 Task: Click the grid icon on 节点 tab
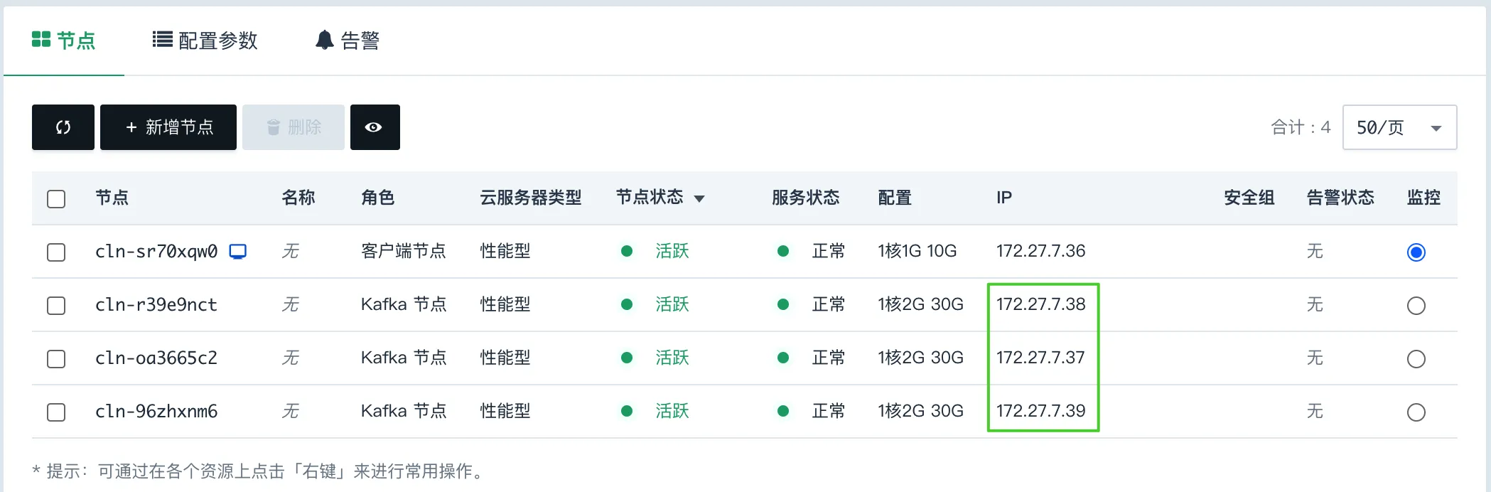tap(41, 40)
